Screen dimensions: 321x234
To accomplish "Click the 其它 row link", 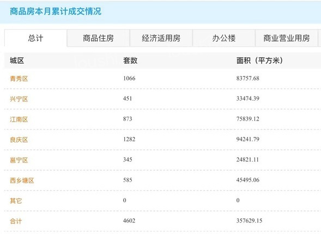I will (16, 201).
